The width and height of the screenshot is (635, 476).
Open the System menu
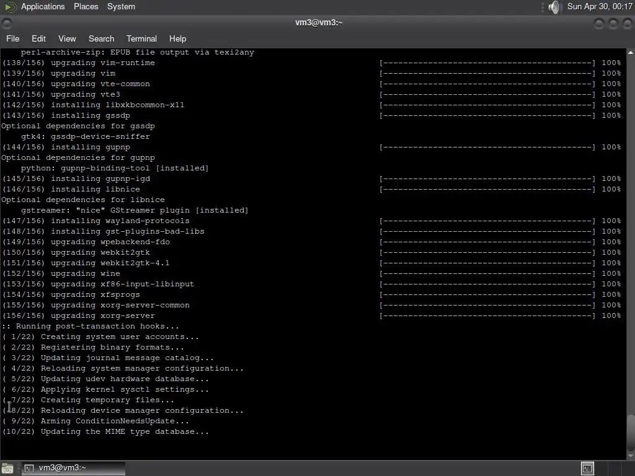pos(121,6)
